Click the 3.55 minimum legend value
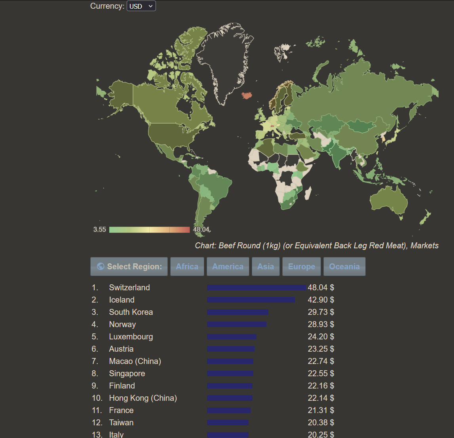Viewport: 454px width, 438px height. [x=100, y=230]
